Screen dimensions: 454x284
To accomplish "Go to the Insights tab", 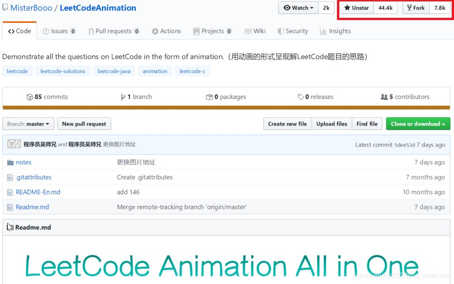I will pyautogui.click(x=335, y=31).
